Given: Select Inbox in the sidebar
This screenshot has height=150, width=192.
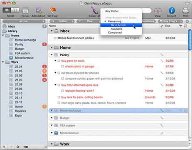Looking at the screenshot, I should (x=11, y=26).
